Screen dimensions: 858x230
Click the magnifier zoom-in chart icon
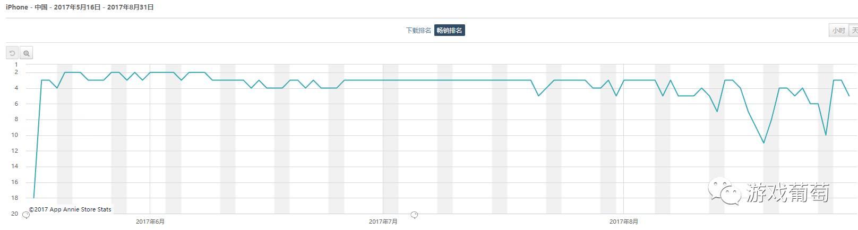pyautogui.click(x=26, y=53)
